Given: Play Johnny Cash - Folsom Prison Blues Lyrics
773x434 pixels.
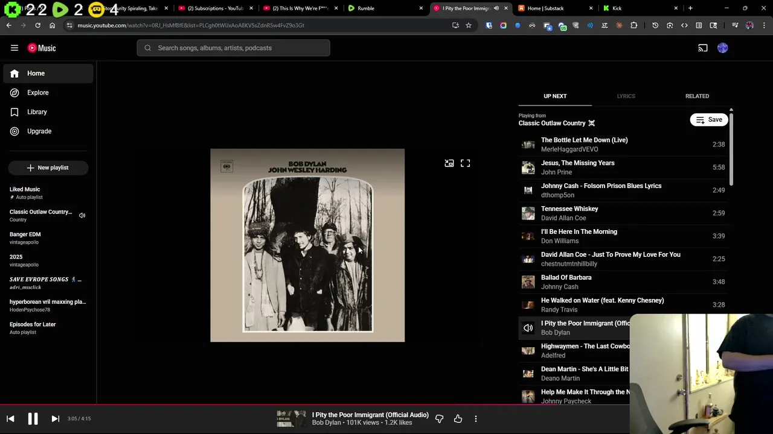Looking at the screenshot, I should pos(623,190).
